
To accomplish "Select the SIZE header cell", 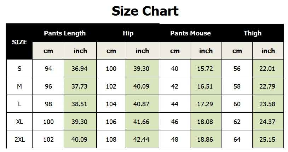I will (x=19, y=42).
